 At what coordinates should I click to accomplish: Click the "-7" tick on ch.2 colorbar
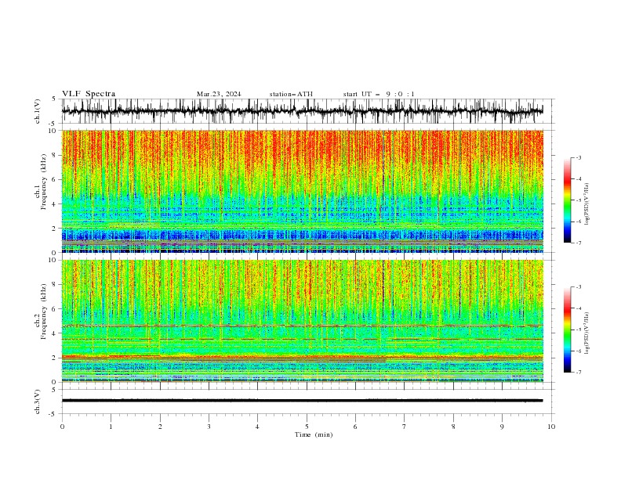579,373
